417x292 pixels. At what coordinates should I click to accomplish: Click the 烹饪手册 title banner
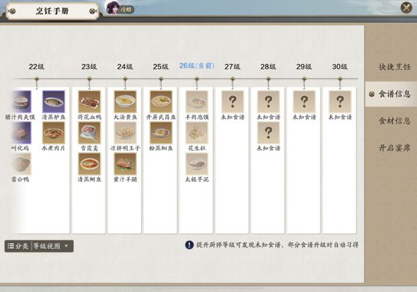click(52, 11)
